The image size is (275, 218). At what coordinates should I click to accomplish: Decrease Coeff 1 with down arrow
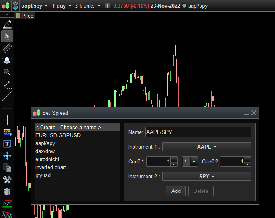coord(174,164)
